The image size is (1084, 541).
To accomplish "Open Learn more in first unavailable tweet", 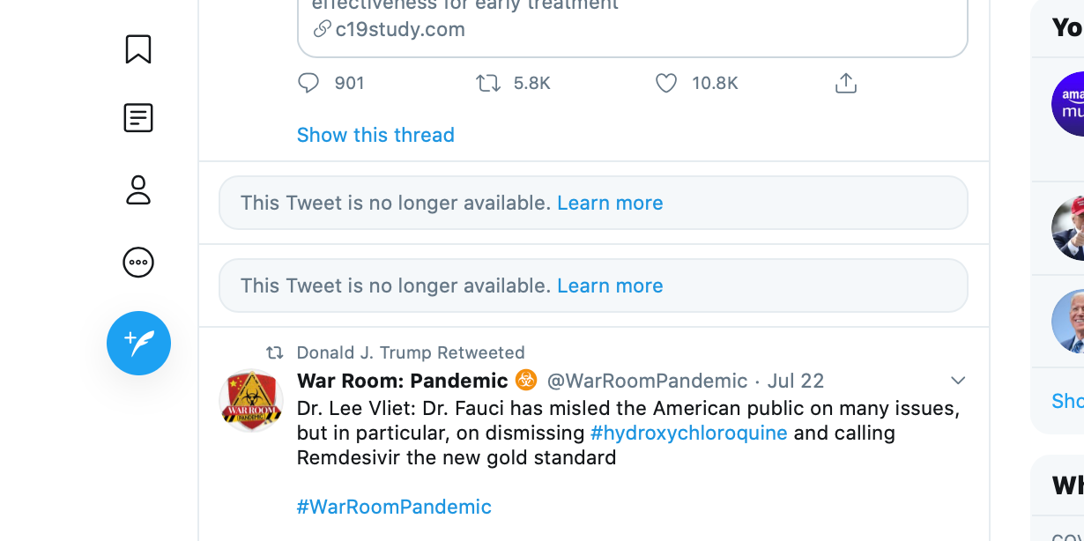I will pos(610,203).
